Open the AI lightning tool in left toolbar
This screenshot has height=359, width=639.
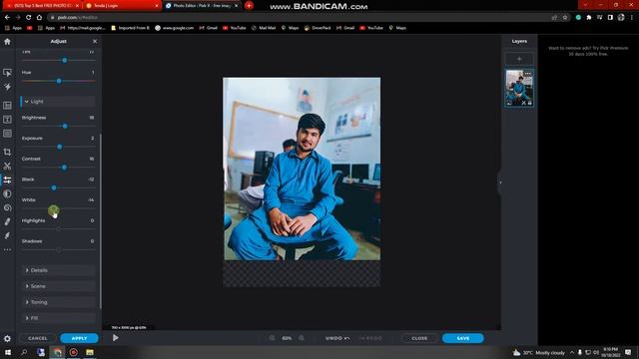point(7,87)
